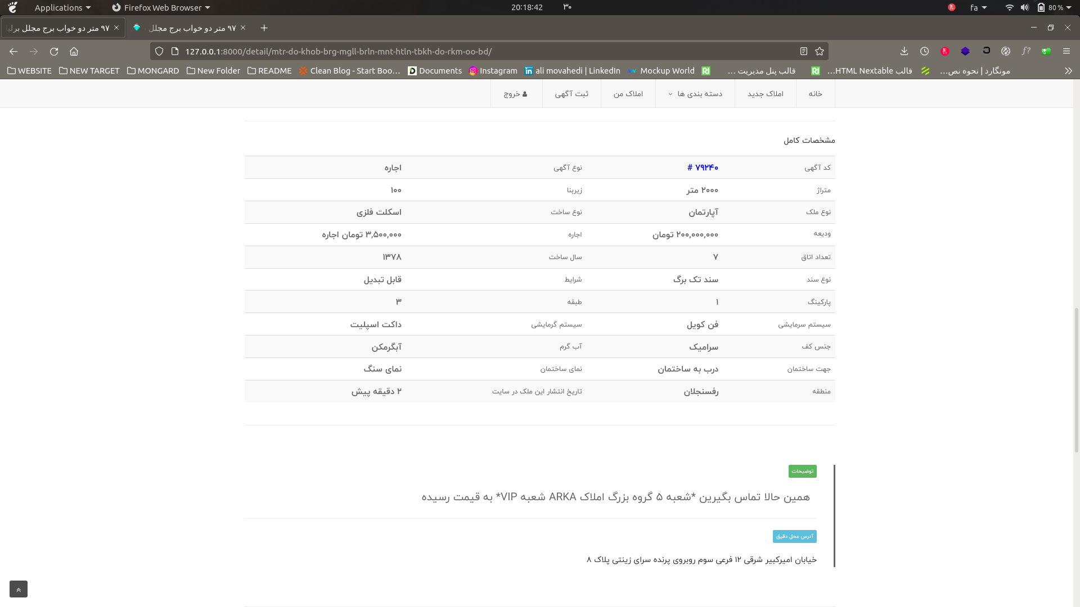Screen dimensions: 1080x607
Task: Click the scroll-to-top arrow button
Action: click(x=18, y=589)
